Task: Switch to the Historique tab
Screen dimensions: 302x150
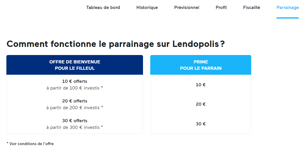Action: (x=147, y=8)
